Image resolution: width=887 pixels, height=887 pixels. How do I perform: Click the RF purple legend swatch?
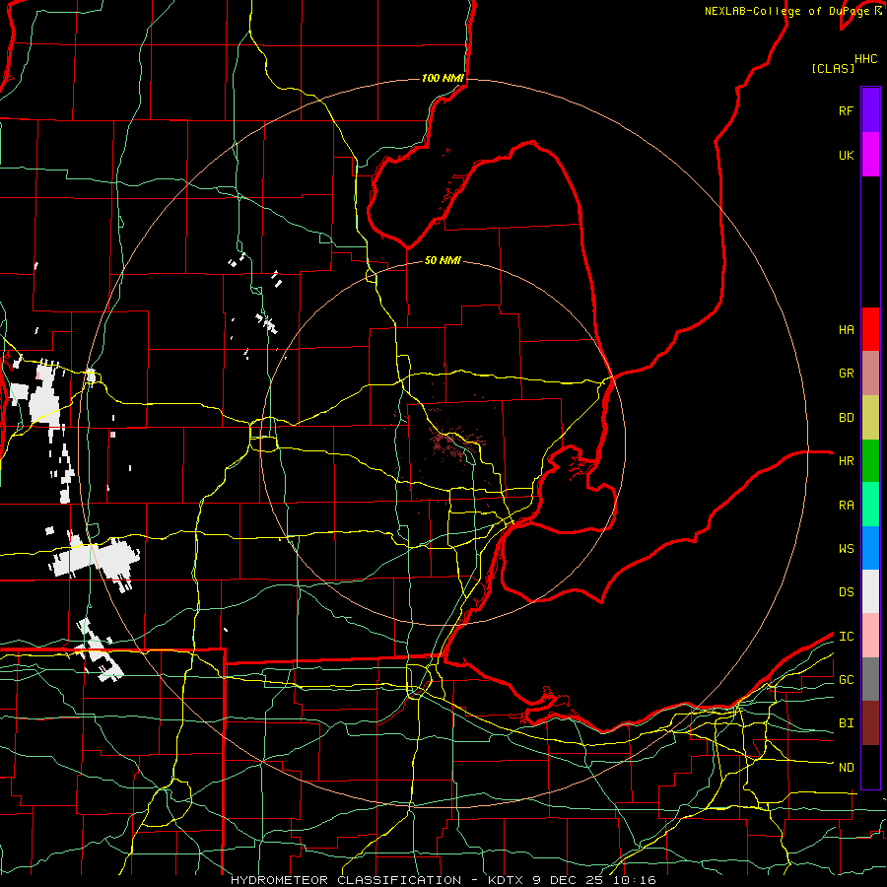point(870,110)
